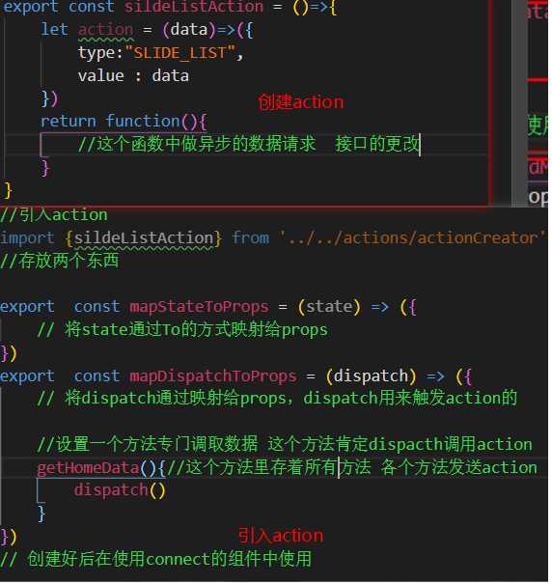
Task: Click the comment "//这个函数中做异步的数据请求"
Action: pos(197,144)
